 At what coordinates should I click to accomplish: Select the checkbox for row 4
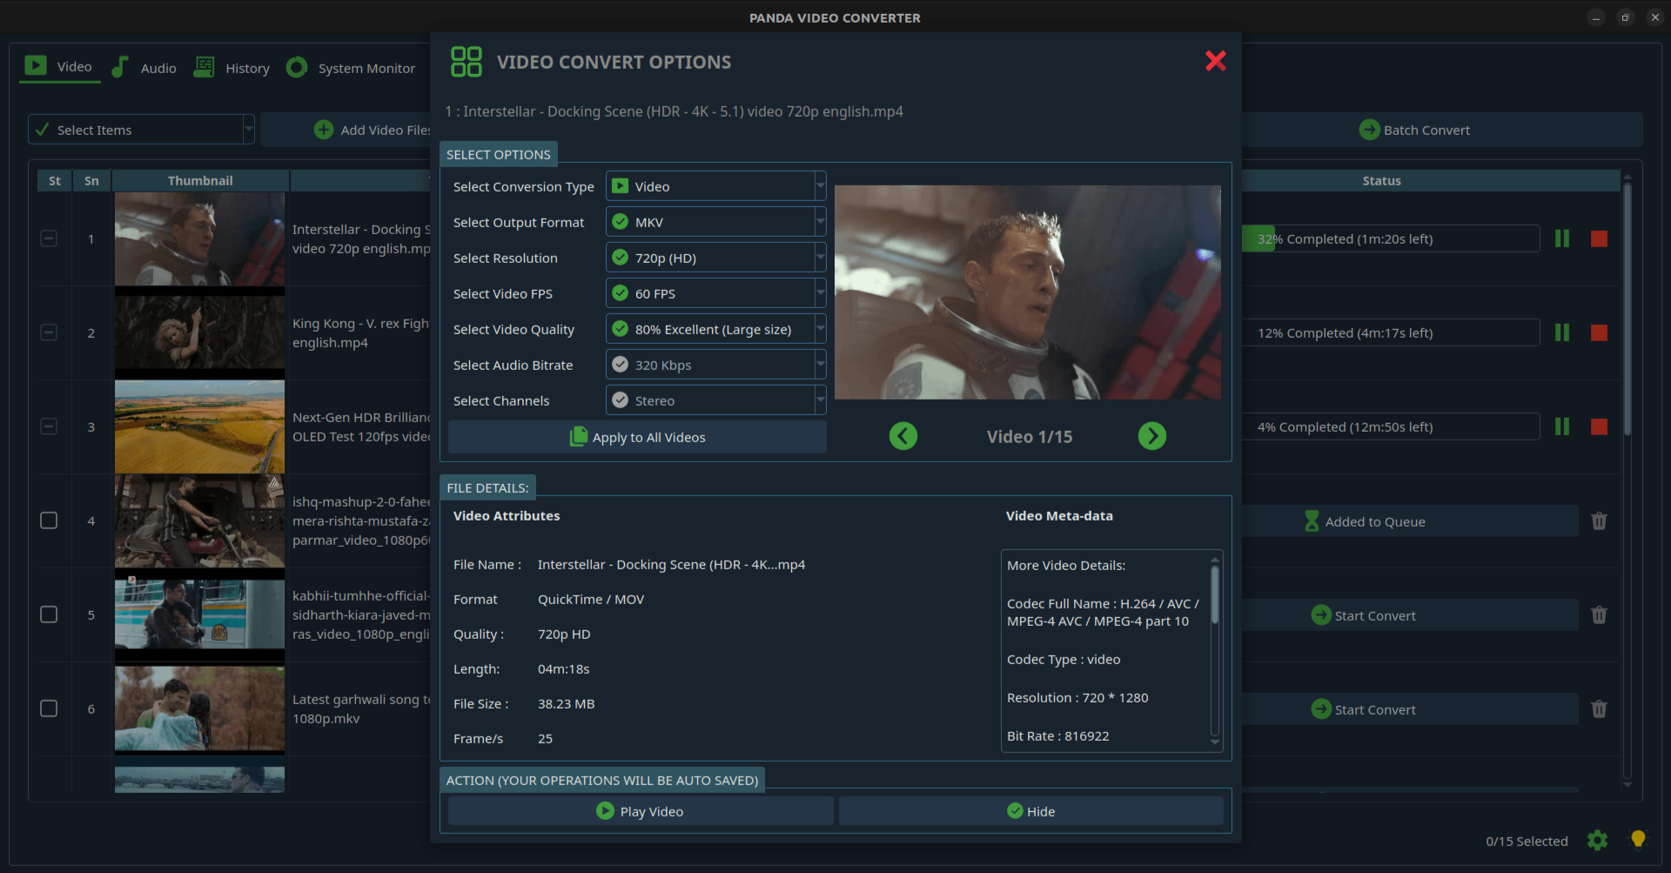click(49, 520)
